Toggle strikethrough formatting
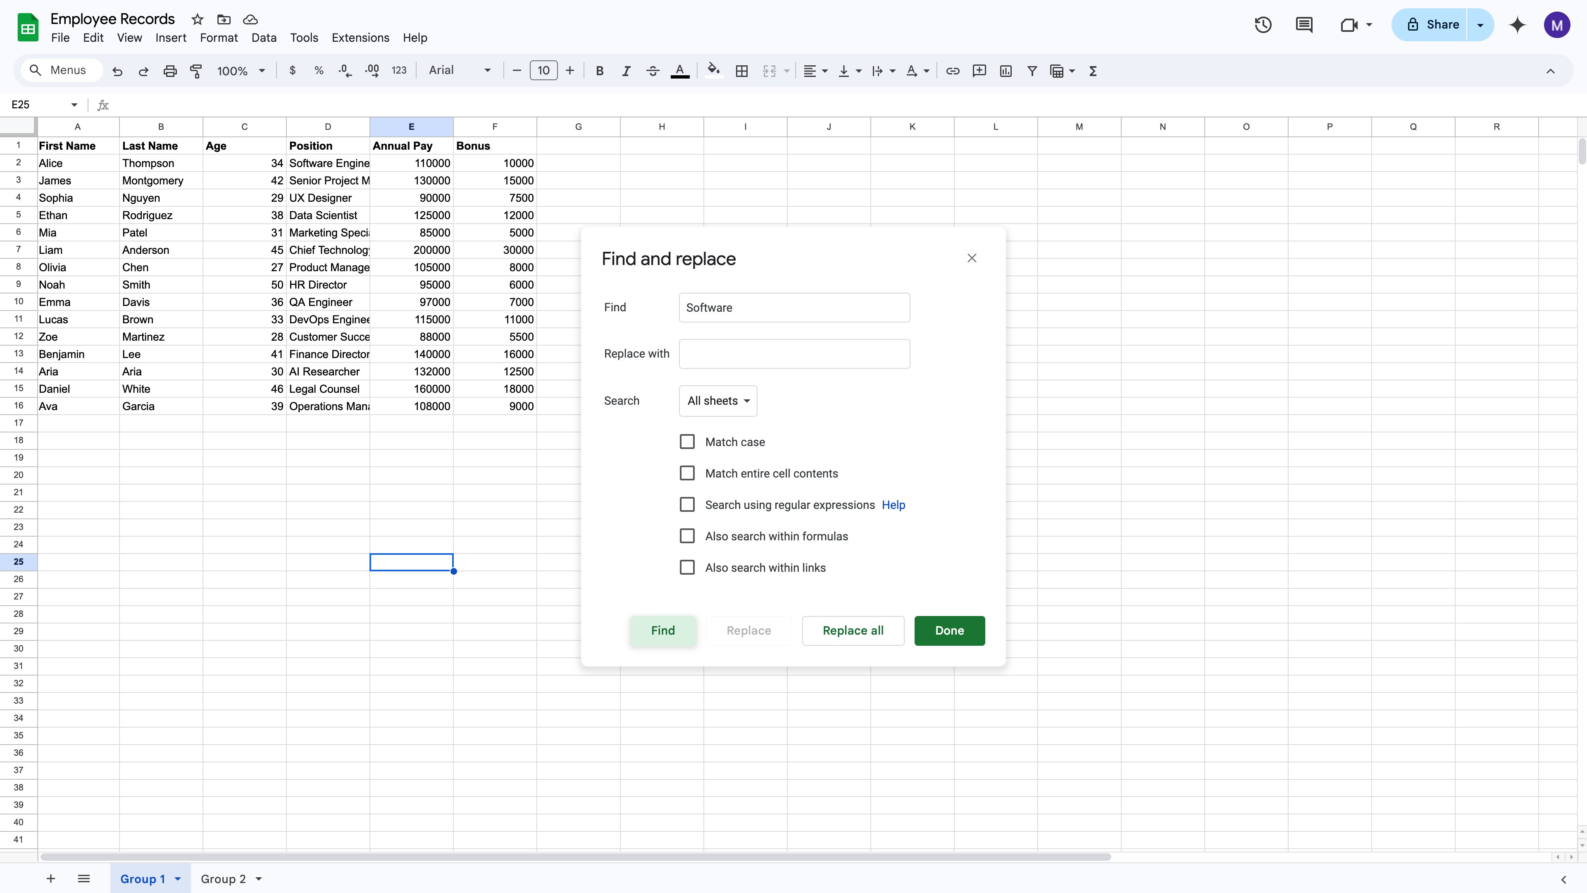This screenshot has width=1587, height=893. coord(653,71)
